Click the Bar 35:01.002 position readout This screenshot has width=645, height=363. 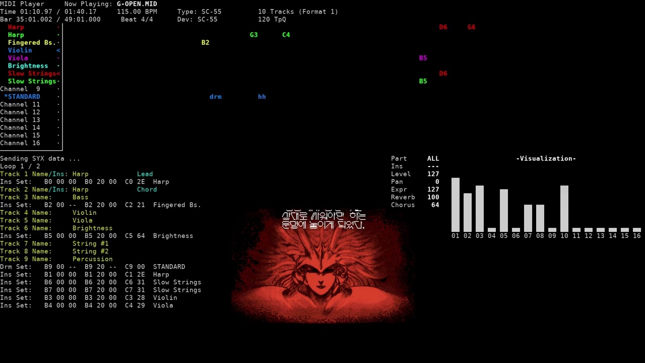point(26,19)
